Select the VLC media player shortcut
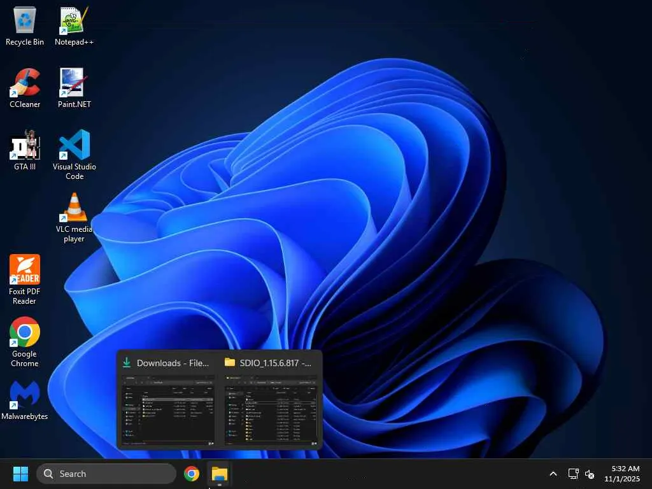Image resolution: width=652 pixels, height=489 pixels. [74, 218]
